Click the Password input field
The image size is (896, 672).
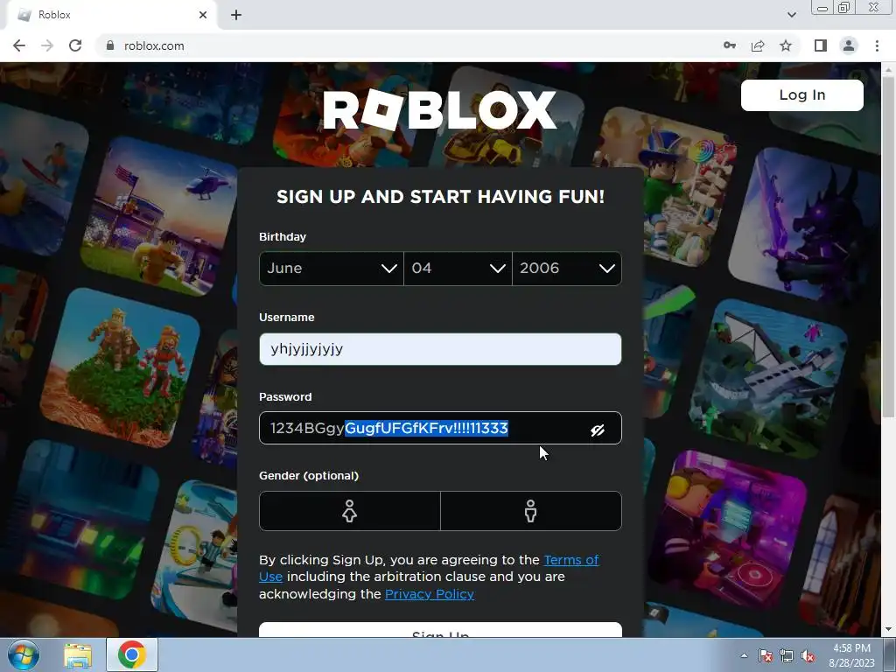[440, 428]
